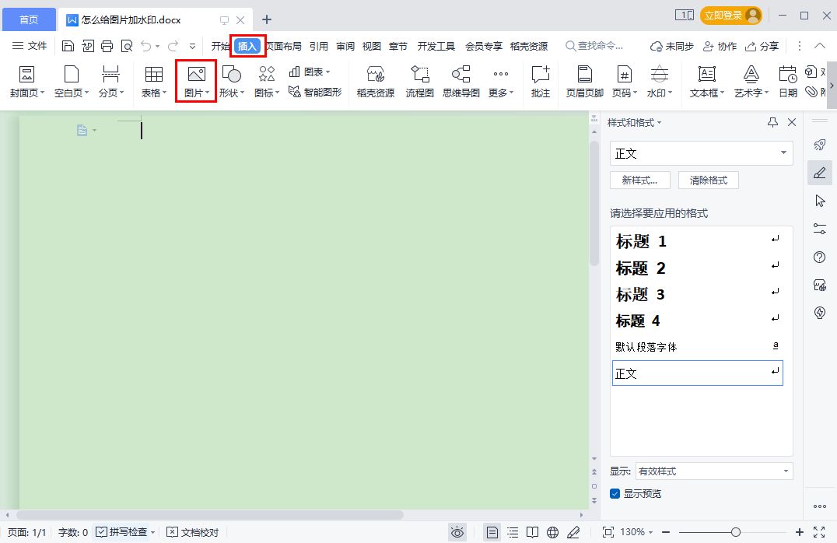The height and width of the screenshot is (543, 837).
Task: Toggle eye protection mode in status bar
Action: pyautogui.click(x=457, y=532)
